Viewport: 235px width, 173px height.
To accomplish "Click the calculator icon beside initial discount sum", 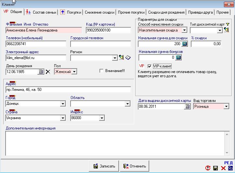I will point(185,44).
